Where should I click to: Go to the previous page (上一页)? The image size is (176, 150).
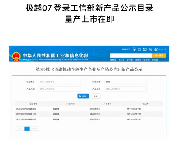click(20, 129)
